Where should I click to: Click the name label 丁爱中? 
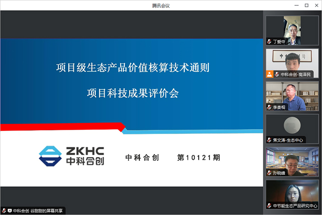279,42
